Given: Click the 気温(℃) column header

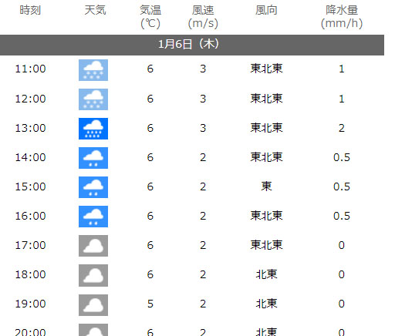Looking at the screenshot, I should point(150,17).
